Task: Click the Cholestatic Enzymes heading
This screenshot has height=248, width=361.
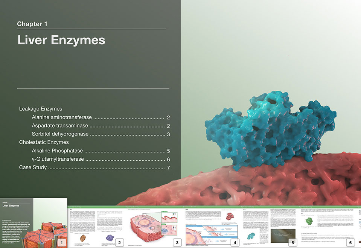Action: pos(44,142)
